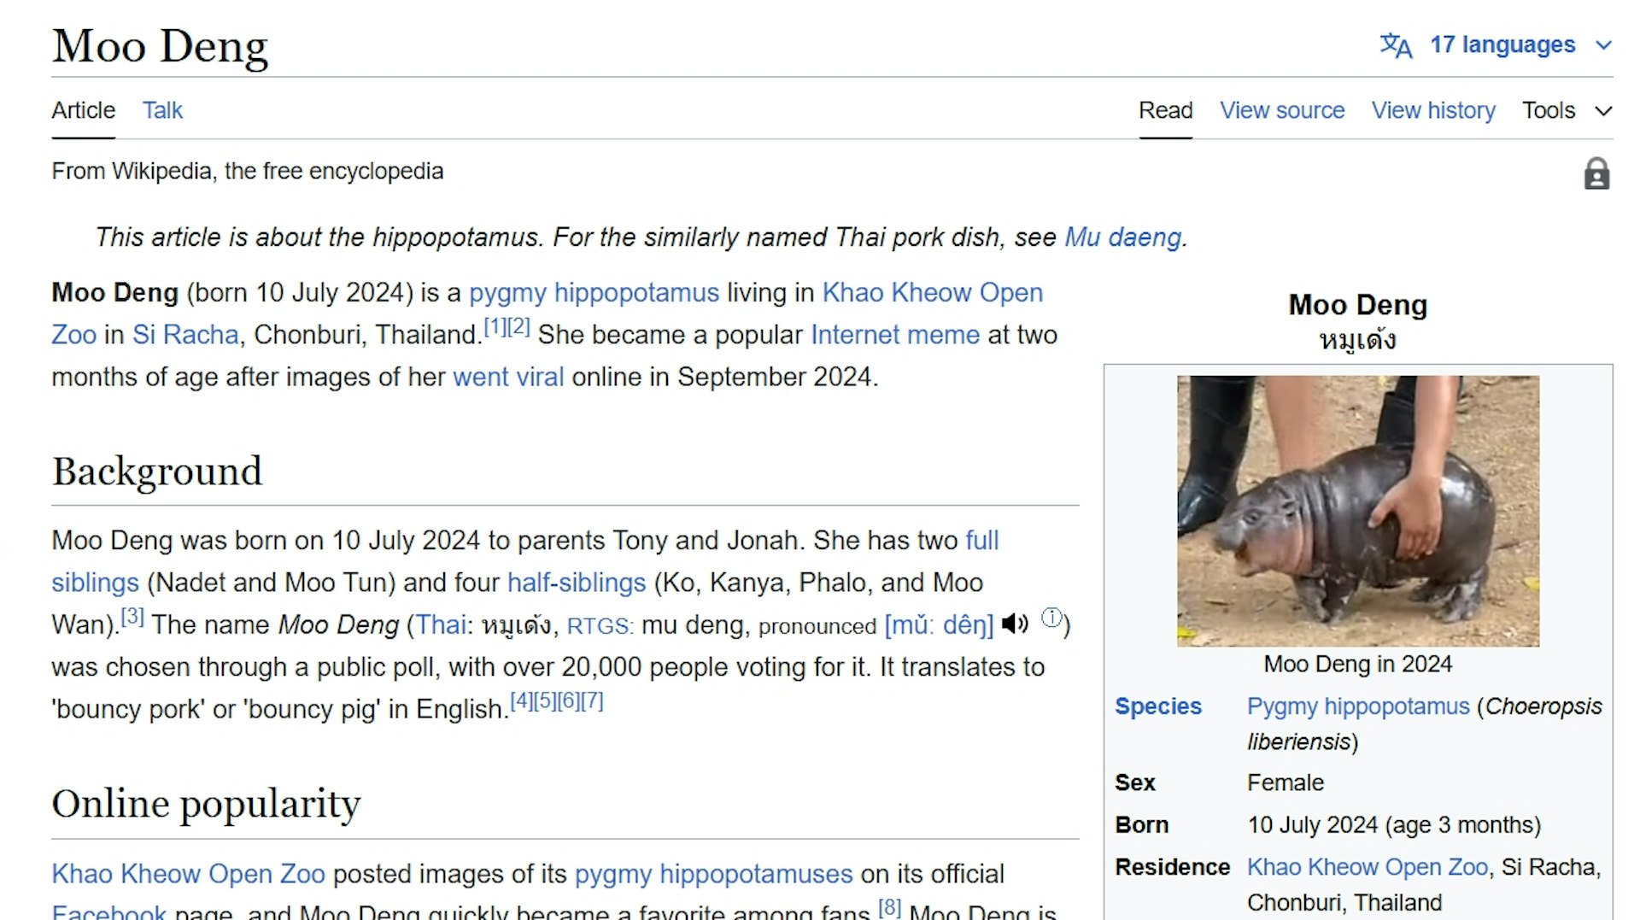Click the Moo Deng page title
This screenshot has height=920, width=1640.
160,46
